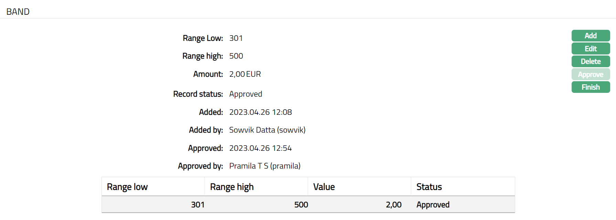Click the Added timestamp 2023.04.26 12:08
Screen dimensions: 616x220
[261, 112]
